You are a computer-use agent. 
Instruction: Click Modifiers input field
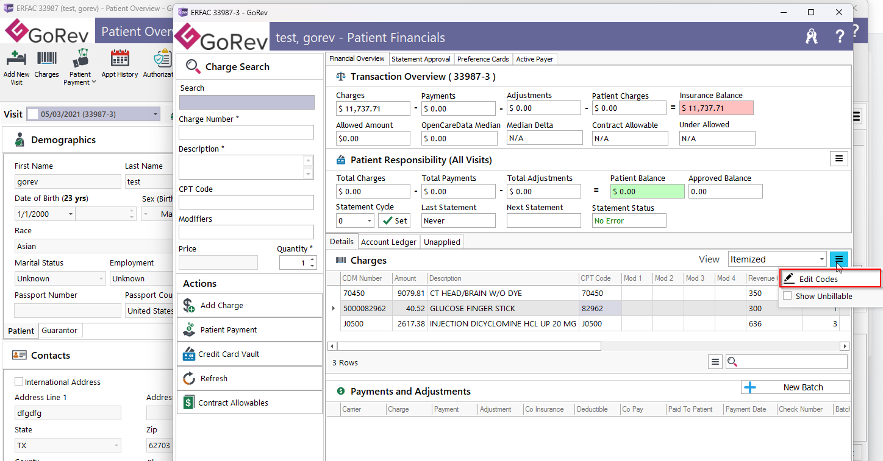(246, 232)
